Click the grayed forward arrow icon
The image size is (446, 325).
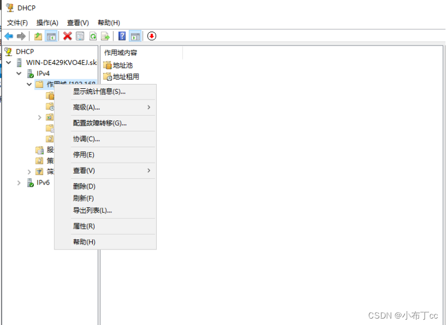[20, 36]
